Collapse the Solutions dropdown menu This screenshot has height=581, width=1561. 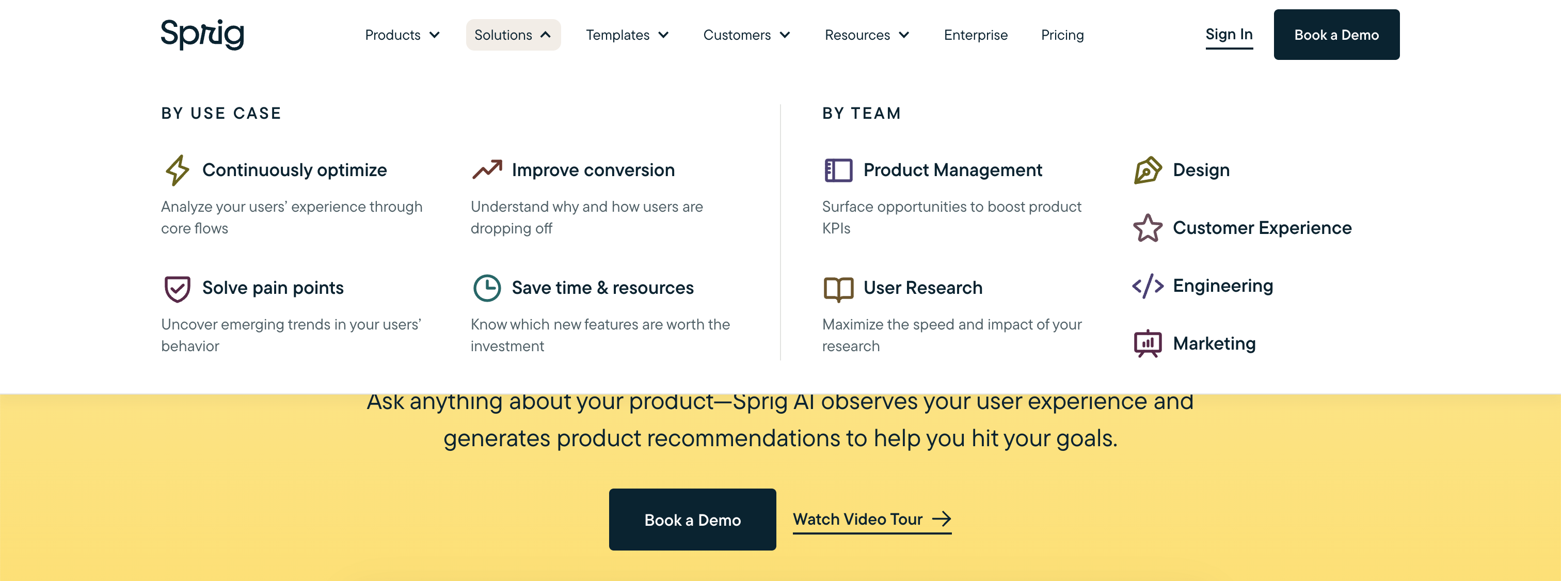(x=513, y=35)
